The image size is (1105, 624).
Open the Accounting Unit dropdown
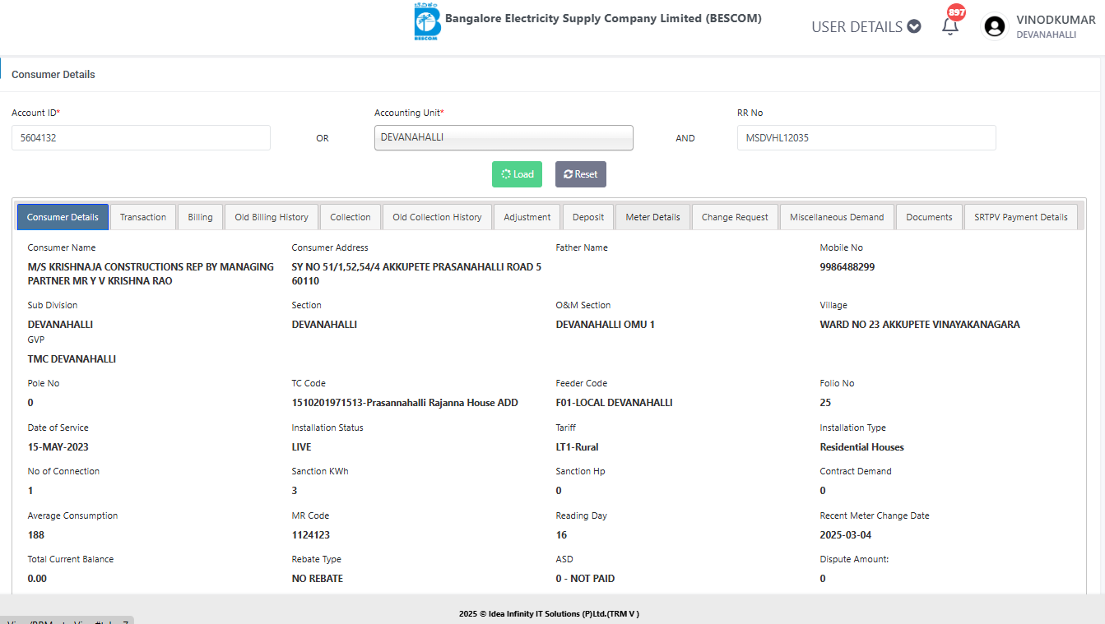[504, 137]
